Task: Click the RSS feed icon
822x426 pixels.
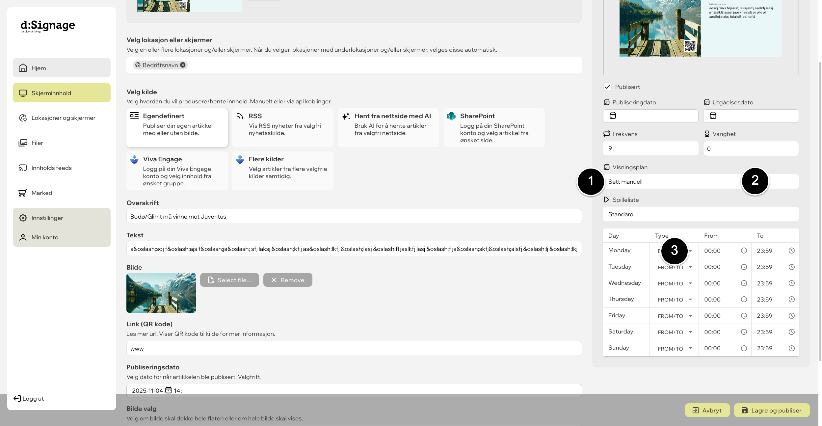Action: click(240, 116)
